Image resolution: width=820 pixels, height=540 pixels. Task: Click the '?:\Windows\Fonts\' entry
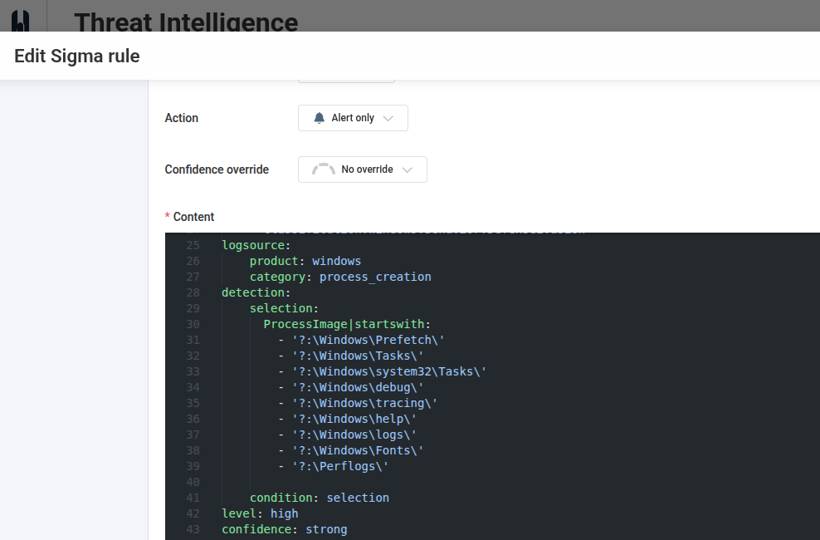tap(358, 450)
